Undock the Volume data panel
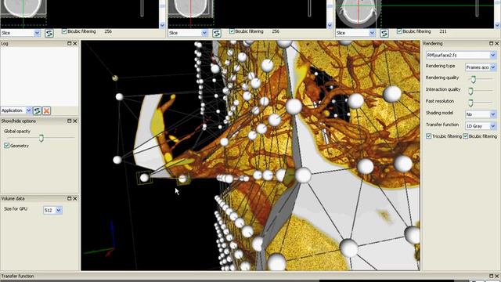The width and height of the screenshot is (501, 282). [x=70, y=198]
